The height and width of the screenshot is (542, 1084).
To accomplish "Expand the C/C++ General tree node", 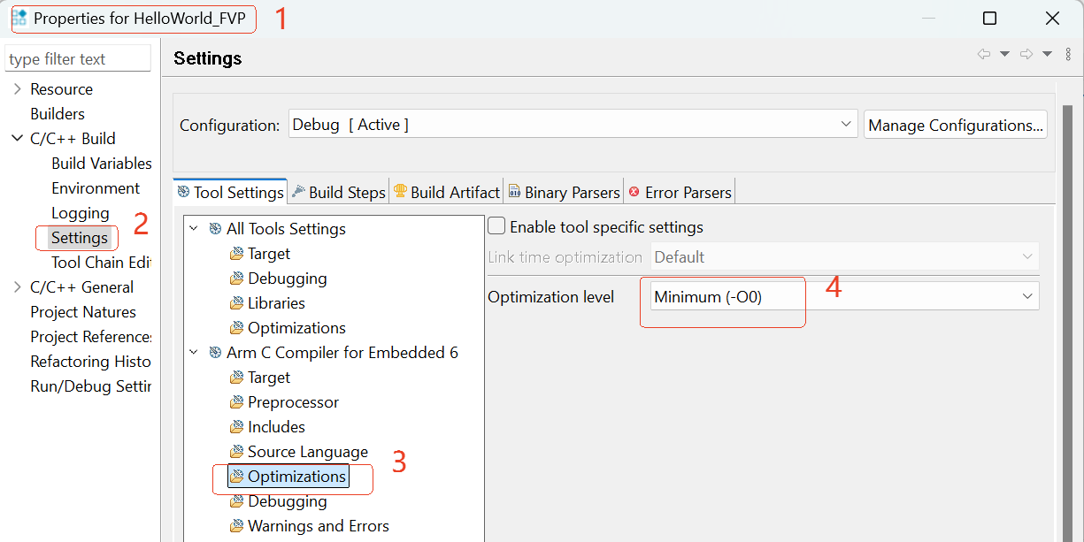I will tap(18, 287).
